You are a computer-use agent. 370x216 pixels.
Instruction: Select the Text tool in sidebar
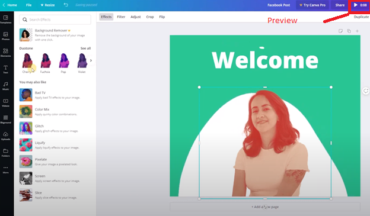point(6,69)
